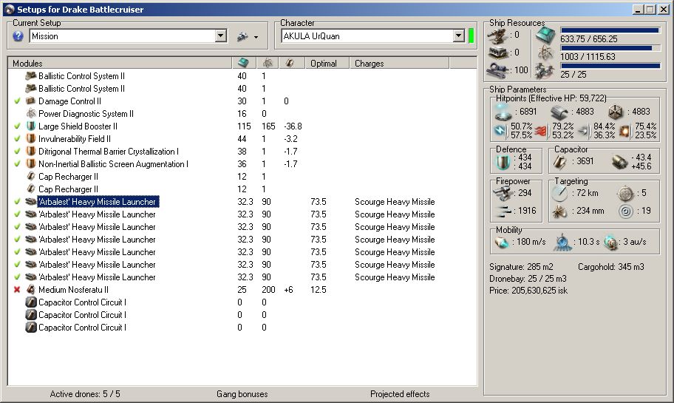Viewport: 674px width, 403px height.
Task: Click the Mobility speed icon showing 180 m/s
Action: pos(502,243)
